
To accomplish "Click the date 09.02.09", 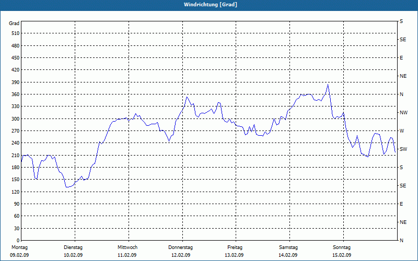I will pyautogui.click(x=19, y=255).
